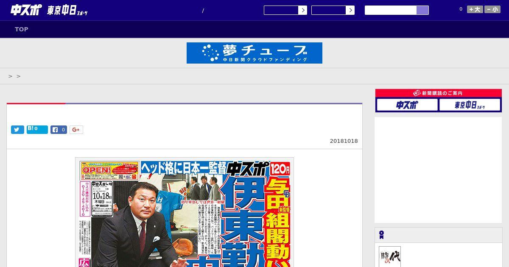
Task: Focus the header search input field
Action: point(391,10)
